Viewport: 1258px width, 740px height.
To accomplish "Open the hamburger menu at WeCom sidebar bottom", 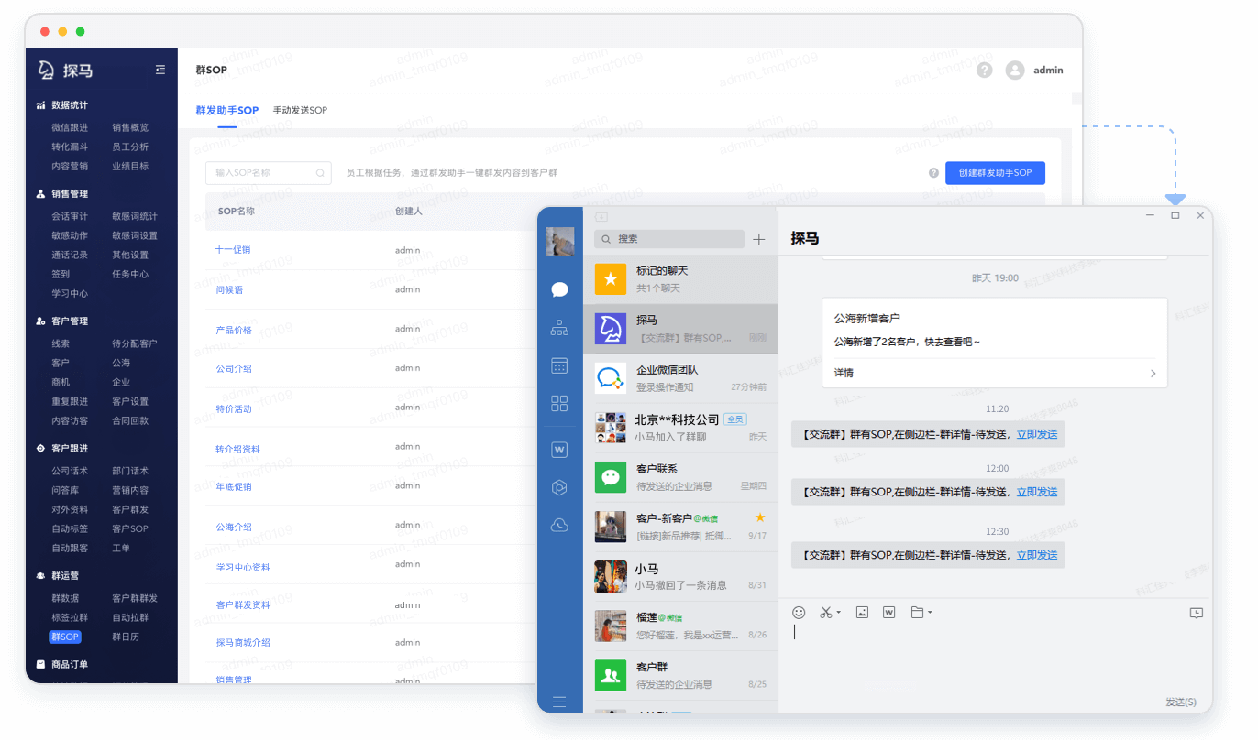I will tap(559, 702).
